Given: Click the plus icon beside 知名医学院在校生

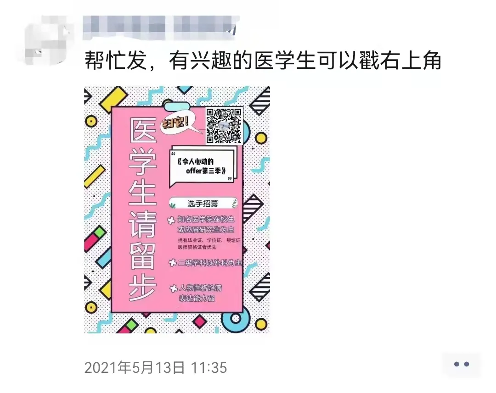Looking at the screenshot, I should [x=171, y=220].
